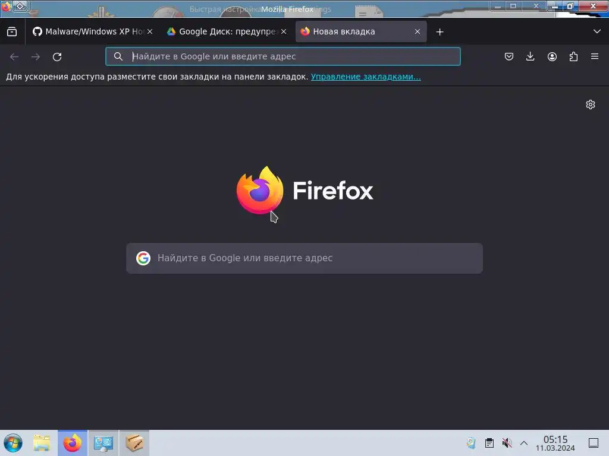The image size is (609, 456).
Task: Focus the Google search box on page
Action: pos(304,258)
